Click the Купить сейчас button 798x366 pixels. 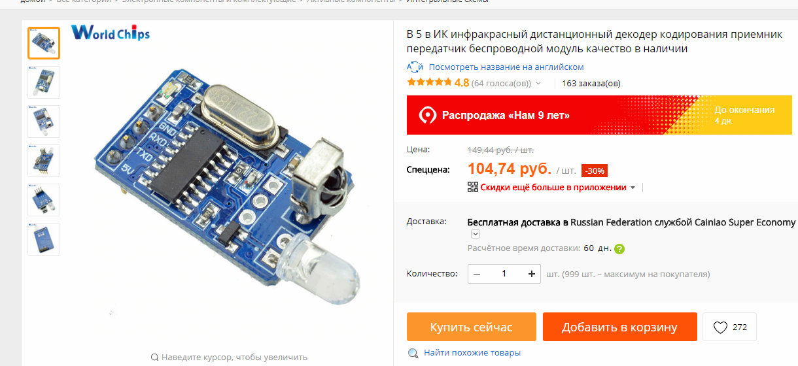tap(472, 327)
